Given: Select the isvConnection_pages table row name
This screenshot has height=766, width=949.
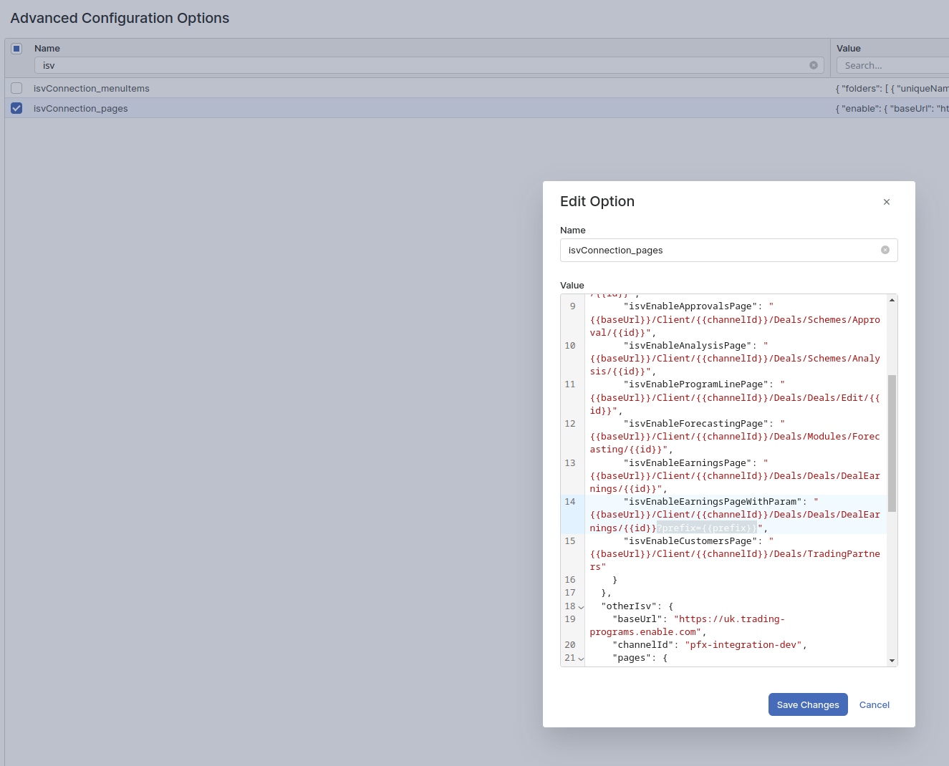Looking at the screenshot, I should 81,108.
